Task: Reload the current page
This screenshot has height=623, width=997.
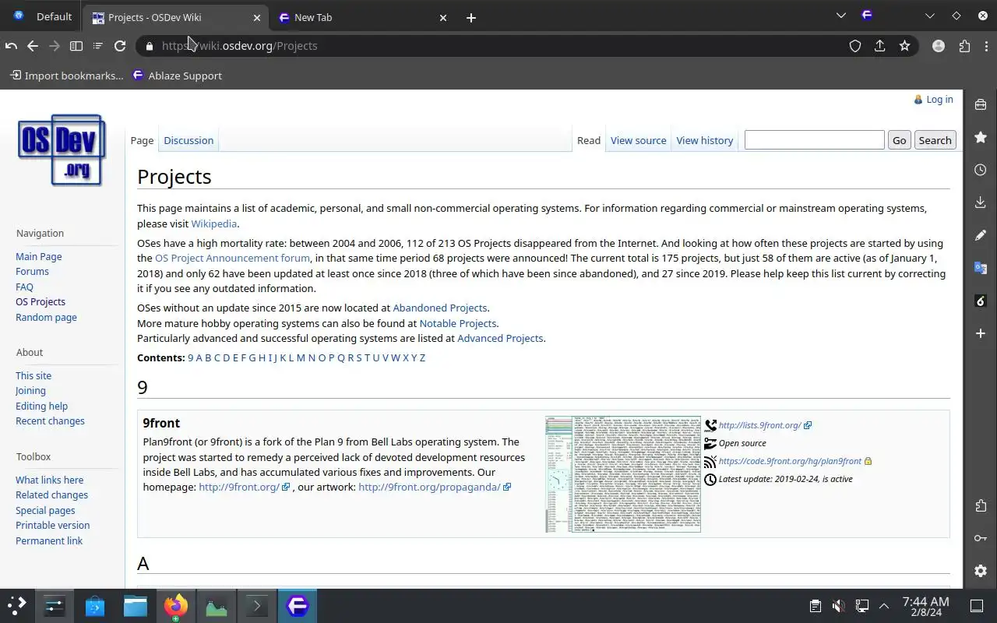Action: tap(120, 46)
